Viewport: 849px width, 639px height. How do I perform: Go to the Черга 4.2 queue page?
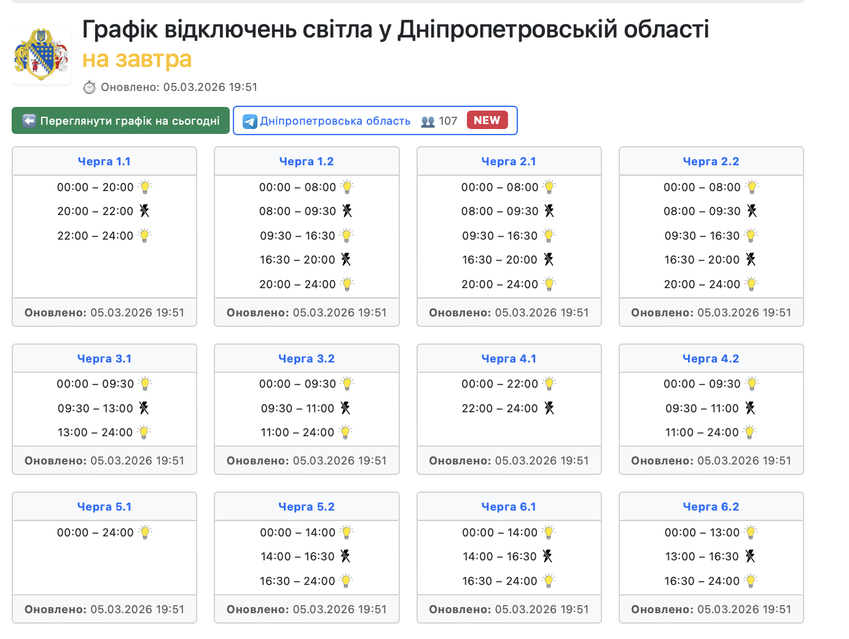click(710, 359)
